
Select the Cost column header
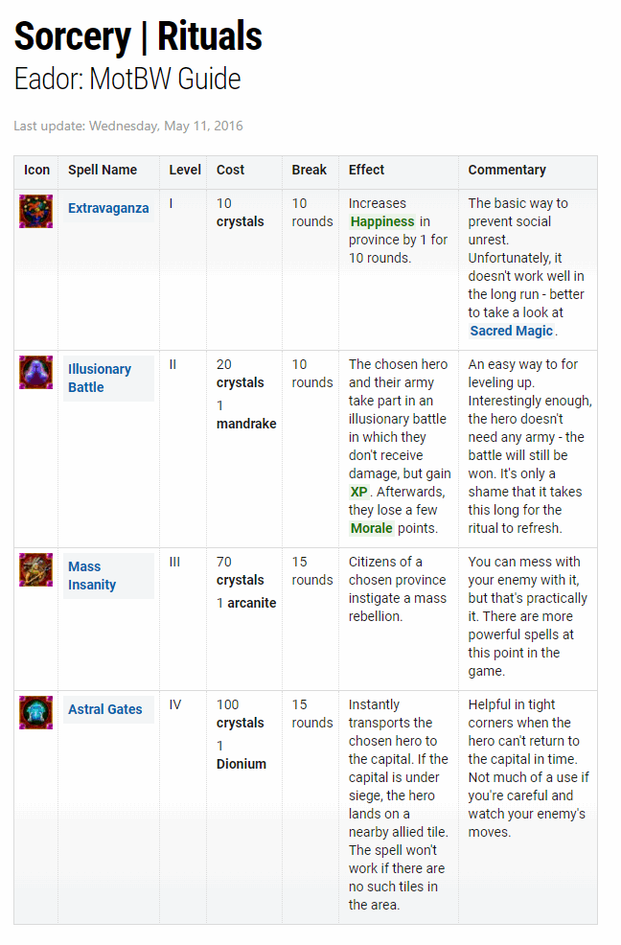231,170
